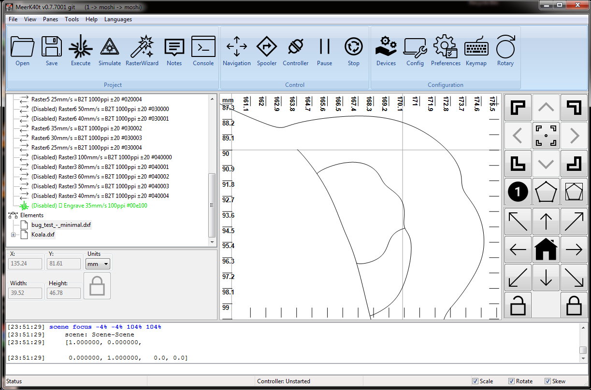Screen dimensions: 591x390
Task: Open the Devices manager
Action: (386, 51)
